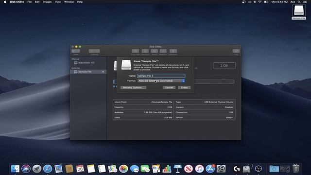Viewport: 311px width, 175px height.
Task: Click the Erase button in the dialog
Action: point(184,87)
